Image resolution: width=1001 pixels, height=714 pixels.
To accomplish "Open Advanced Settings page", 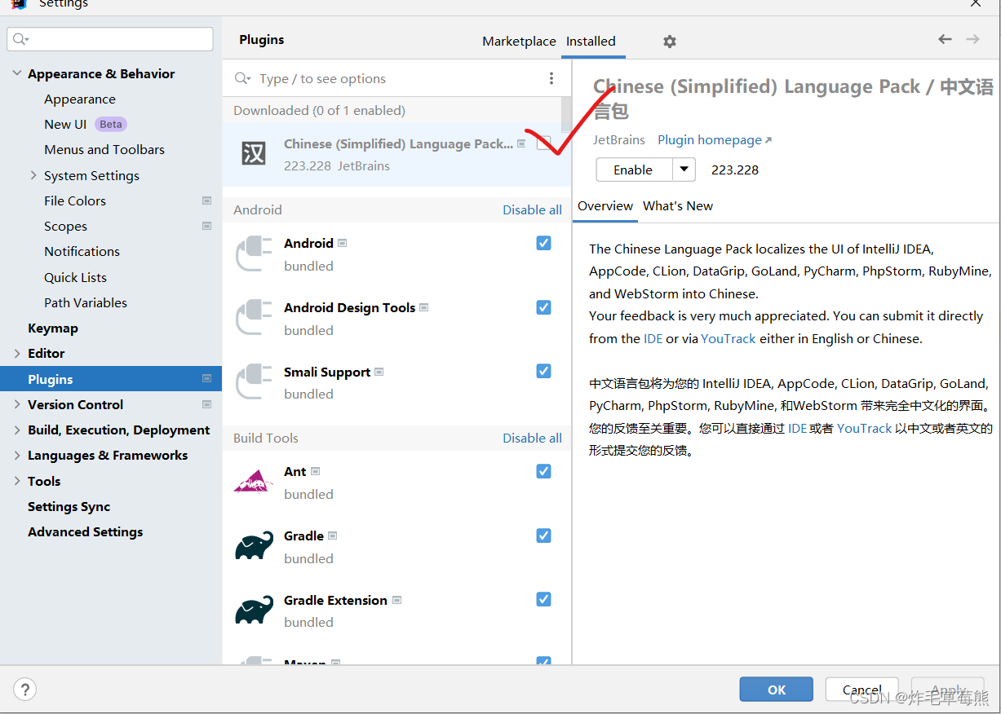I will pos(85,531).
